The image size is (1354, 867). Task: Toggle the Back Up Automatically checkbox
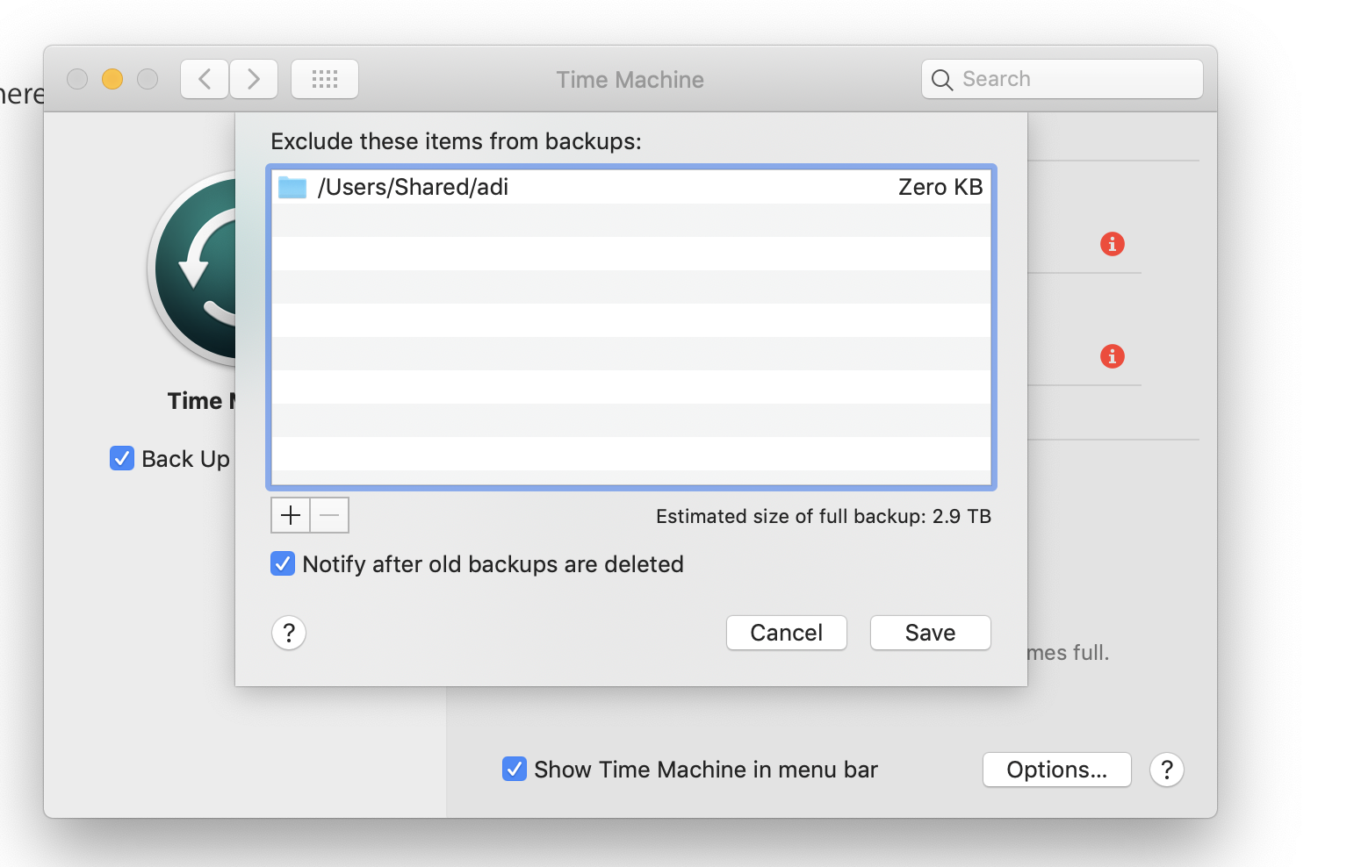click(122, 458)
